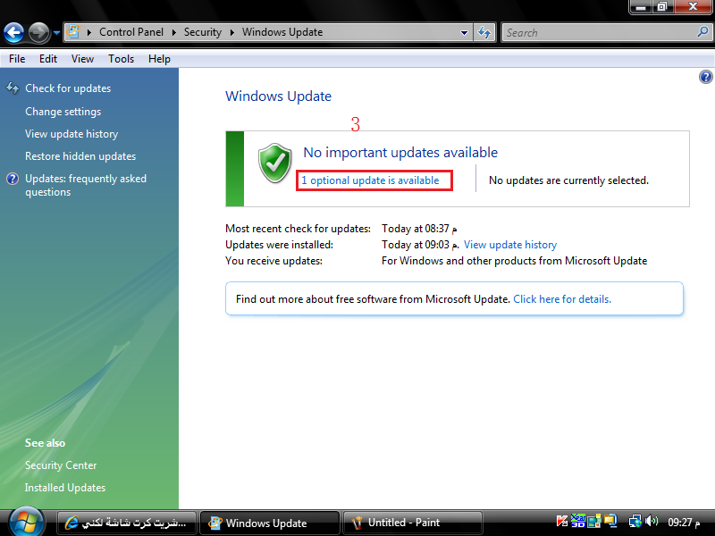Click the Check for updates arrows icon
Viewport: 715px width, 536px height.
click(x=13, y=88)
